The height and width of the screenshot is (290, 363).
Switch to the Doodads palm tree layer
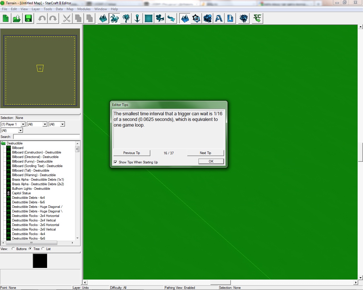point(126,19)
